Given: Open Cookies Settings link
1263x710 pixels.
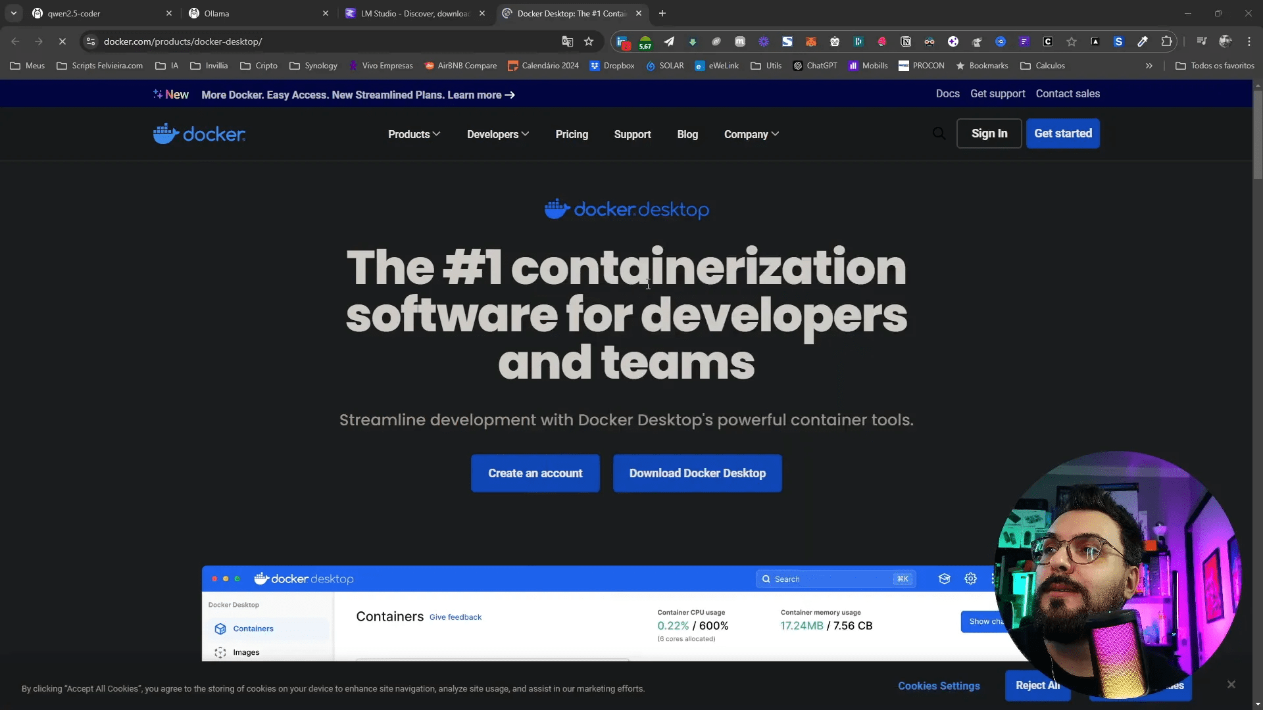Looking at the screenshot, I should point(939,686).
